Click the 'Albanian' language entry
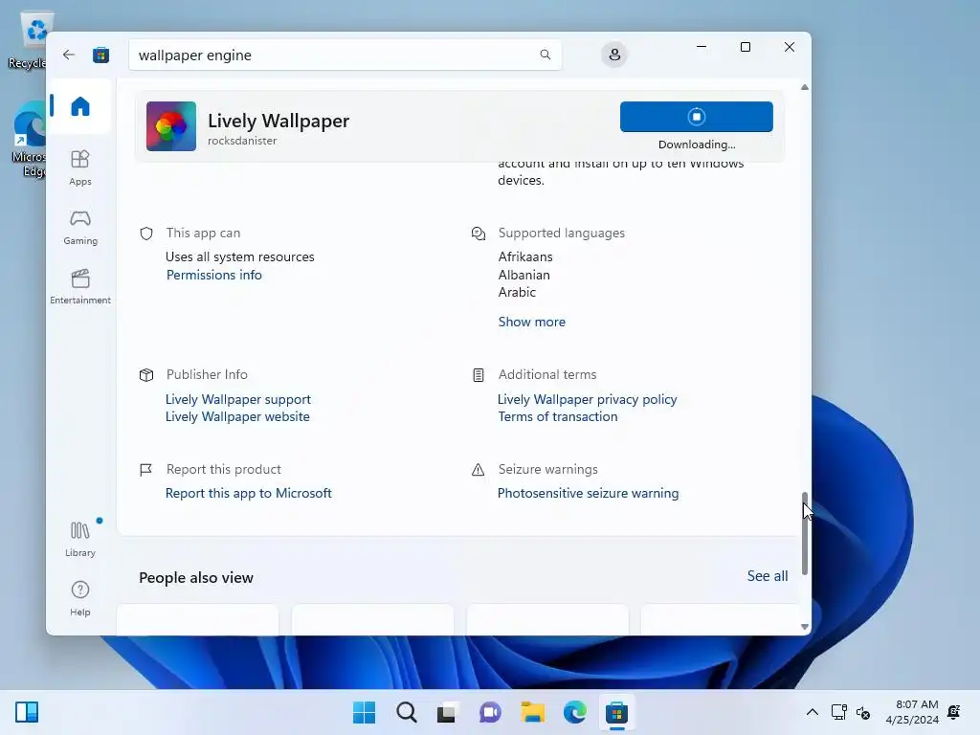This screenshot has width=980, height=735. point(523,275)
